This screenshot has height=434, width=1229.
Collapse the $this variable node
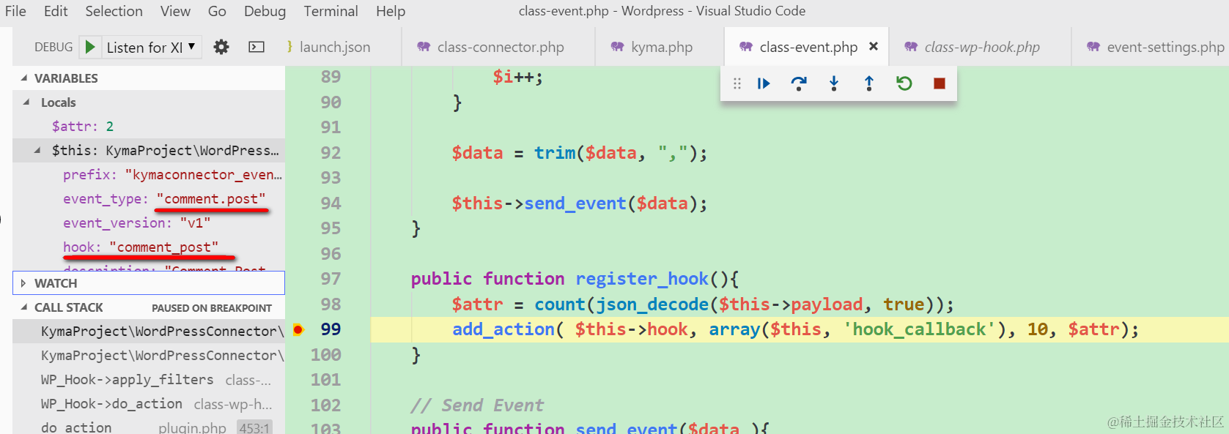(x=38, y=150)
